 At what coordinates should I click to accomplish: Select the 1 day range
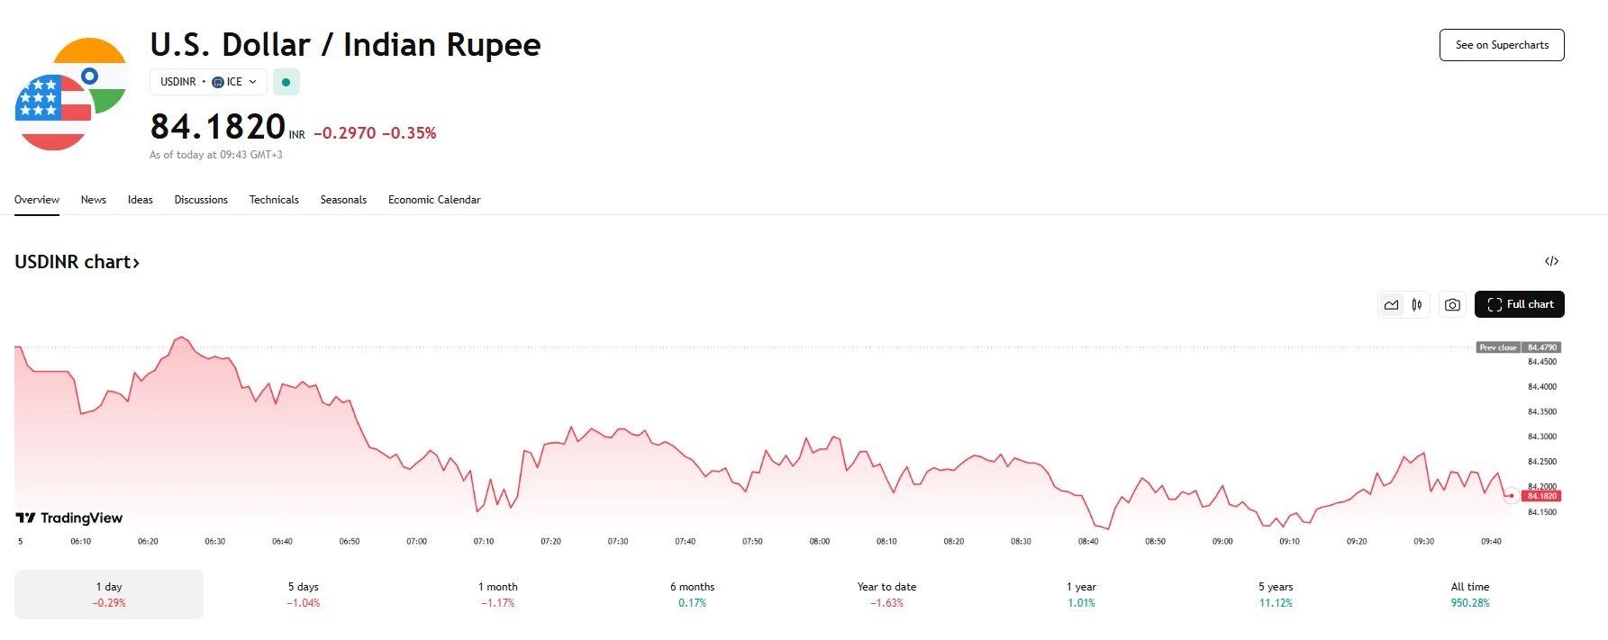(109, 594)
